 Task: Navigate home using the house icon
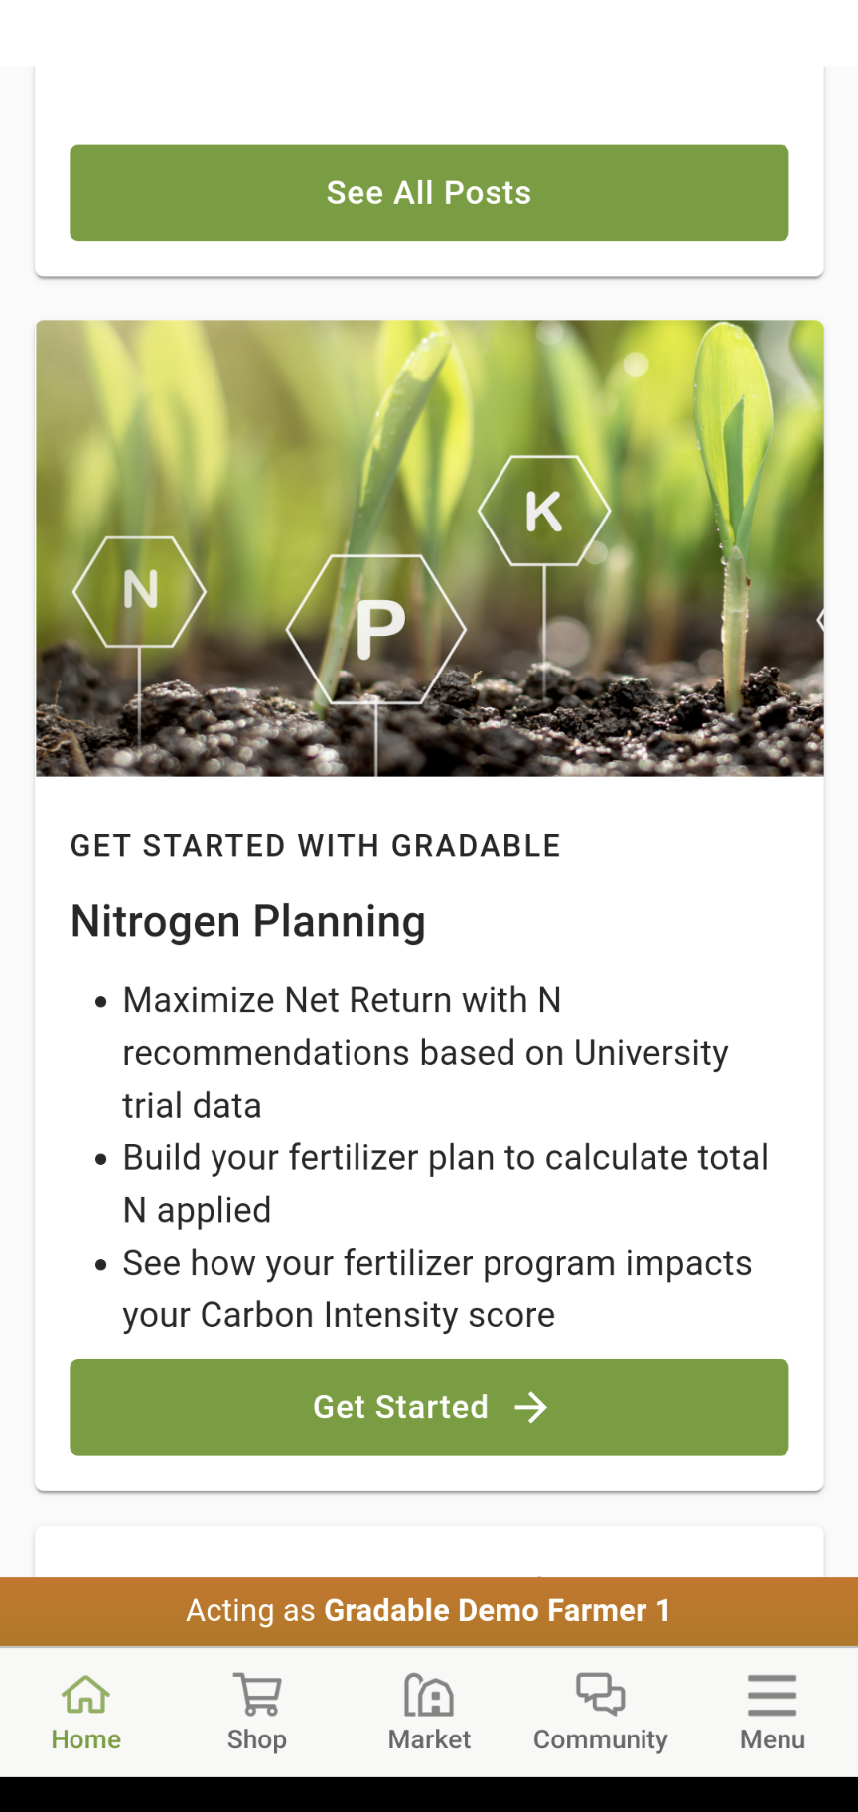(85, 1695)
